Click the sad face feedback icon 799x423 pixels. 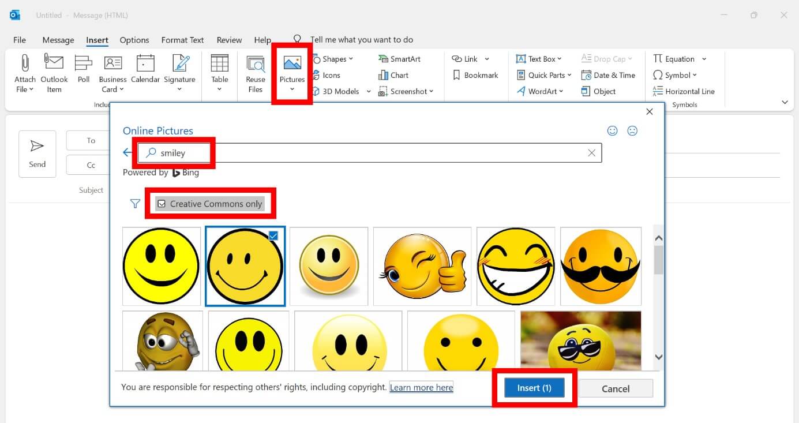632,130
